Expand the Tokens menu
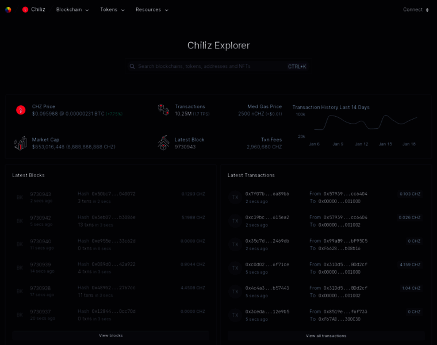This screenshot has width=437, height=345. pyautogui.click(x=112, y=10)
